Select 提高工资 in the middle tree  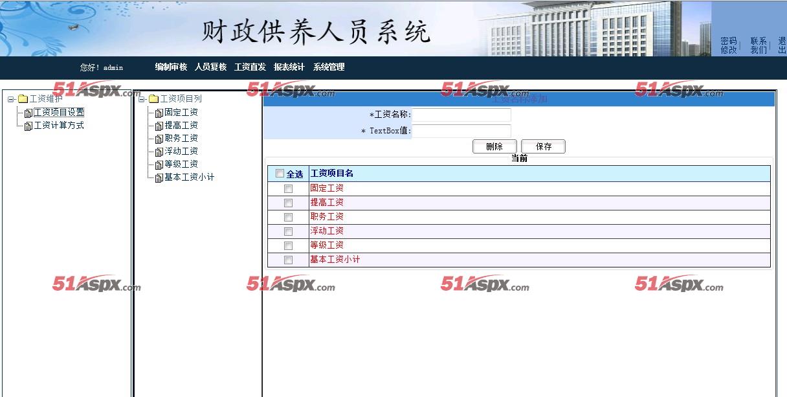[x=181, y=126]
